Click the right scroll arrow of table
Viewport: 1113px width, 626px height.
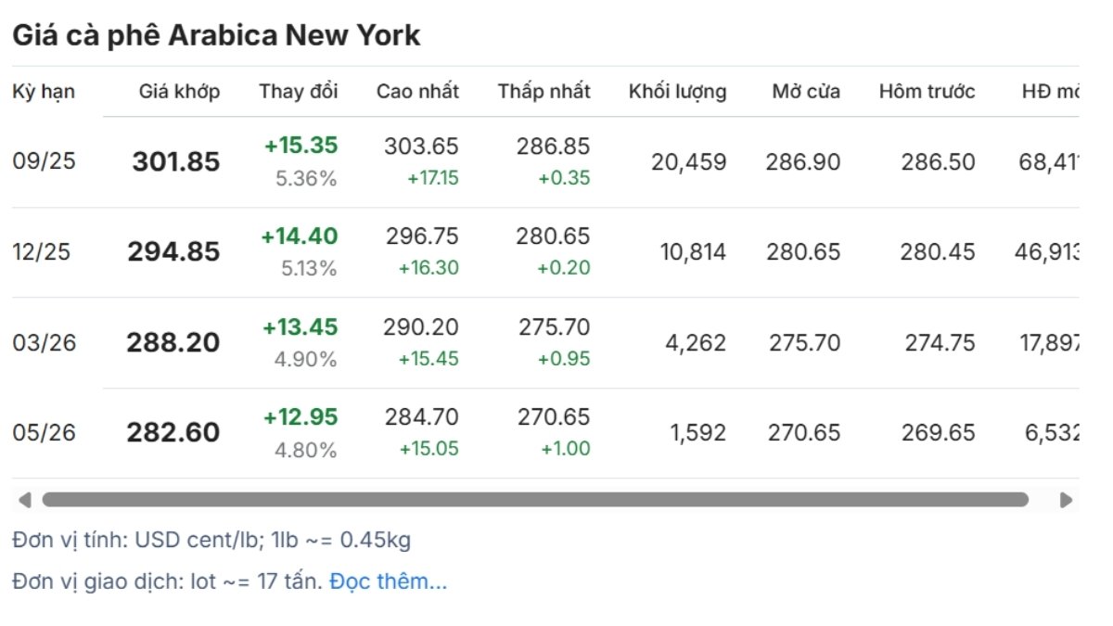1067,500
